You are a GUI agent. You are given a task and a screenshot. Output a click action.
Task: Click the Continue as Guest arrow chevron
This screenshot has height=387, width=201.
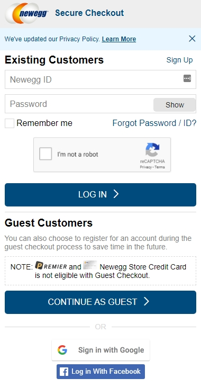146,301
